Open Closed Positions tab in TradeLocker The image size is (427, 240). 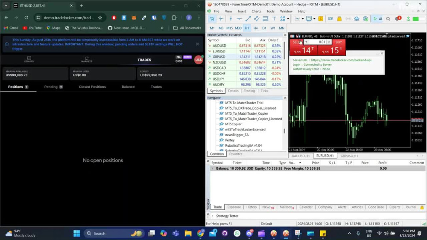(x=92, y=87)
